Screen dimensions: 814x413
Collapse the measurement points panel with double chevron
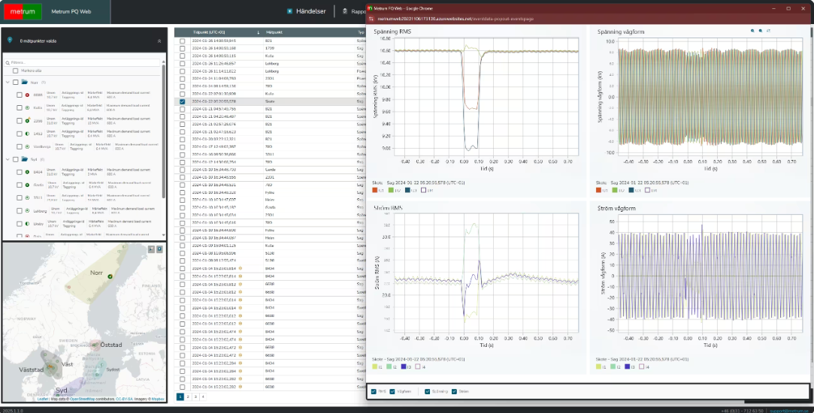159,41
